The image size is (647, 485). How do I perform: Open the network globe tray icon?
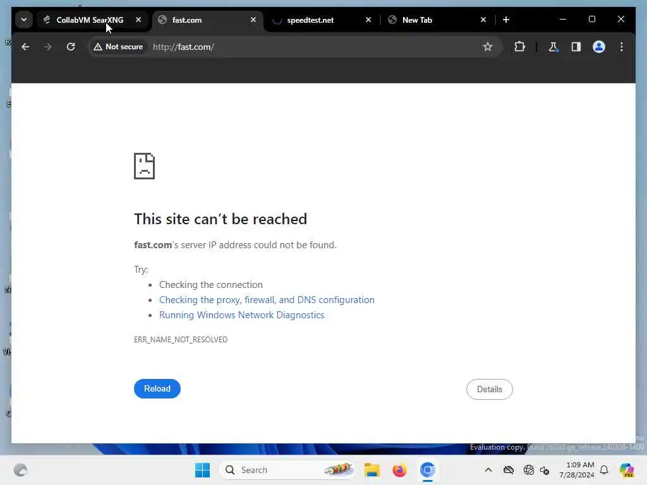[528, 470]
